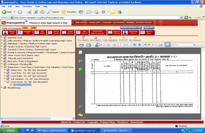Click the fit full page icon
Screen dimensions: 205x133
coord(168,45)
